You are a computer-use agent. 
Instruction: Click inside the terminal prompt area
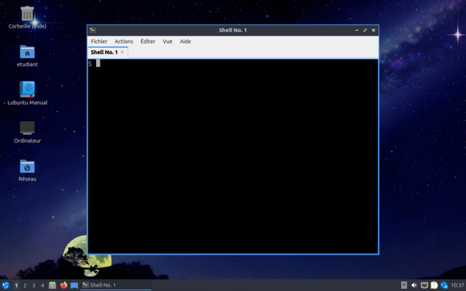click(x=233, y=156)
